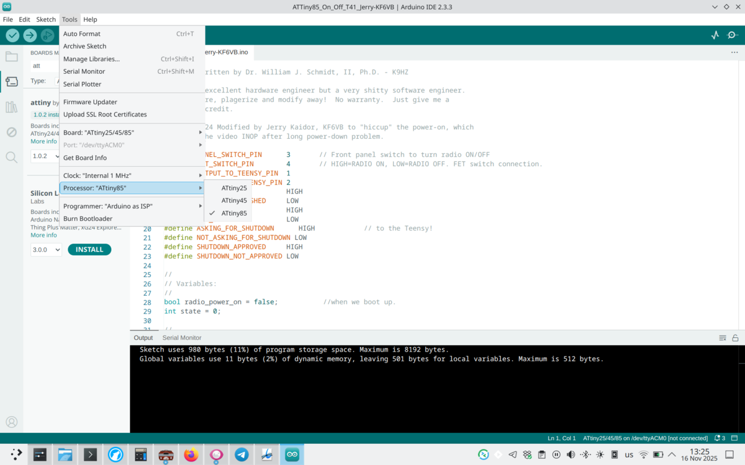The image size is (745, 465).
Task: Click Burn Bootloader menu entry
Action: [x=88, y=219]
